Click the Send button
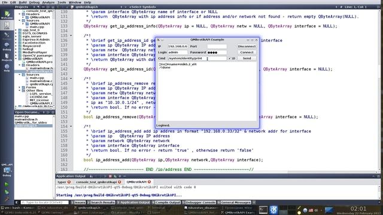Image resolution: width=383 pixels, height=215 pixels. click(247, 59)
